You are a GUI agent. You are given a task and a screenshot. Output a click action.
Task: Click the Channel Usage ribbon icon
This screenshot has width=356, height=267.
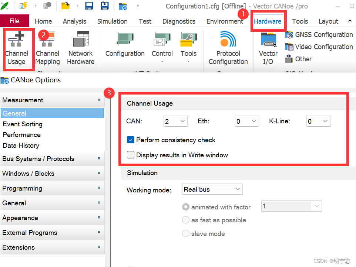(x=16, y=48)
